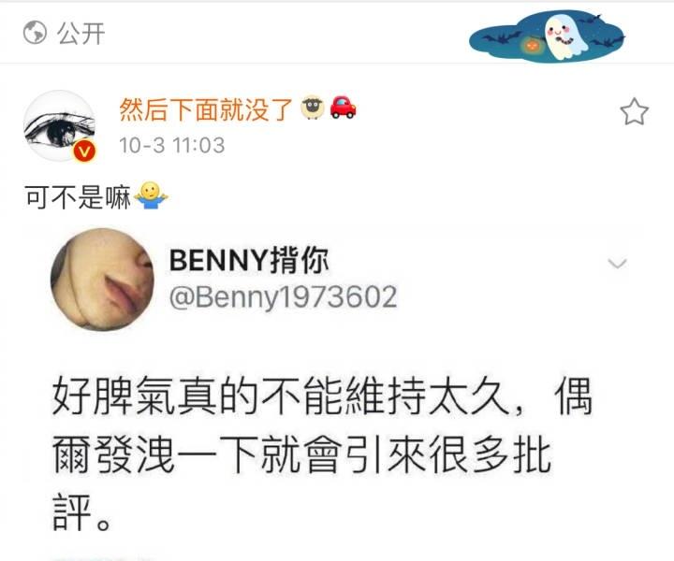Click the shrugging emoji in post

pos(151,195)
